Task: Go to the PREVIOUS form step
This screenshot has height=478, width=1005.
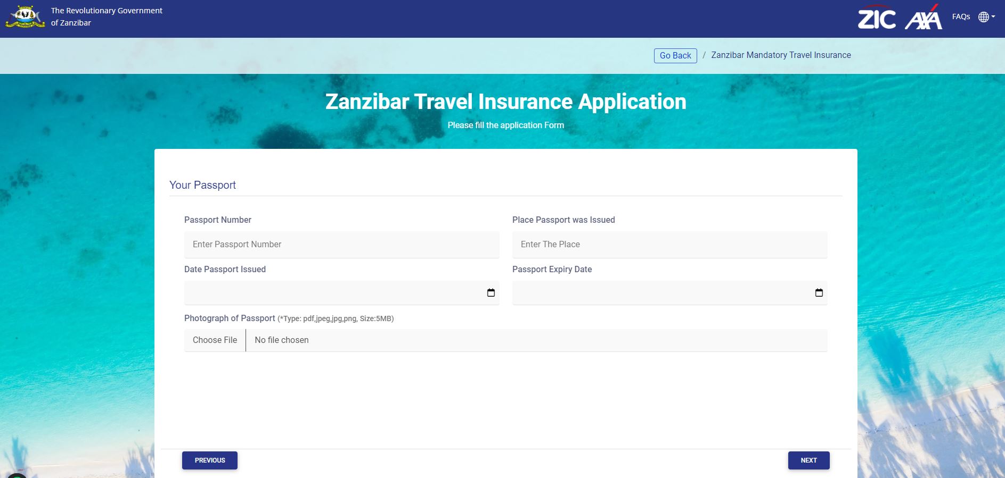Action: (x=210, y=460)
